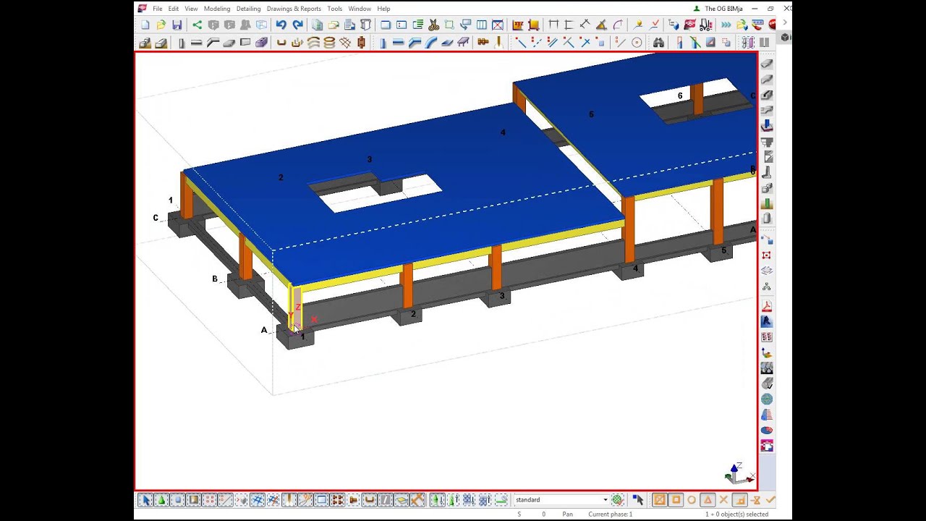Select the concrete polybeam tool
Viewport: 926px width, 521px height.
pos(213,43)
